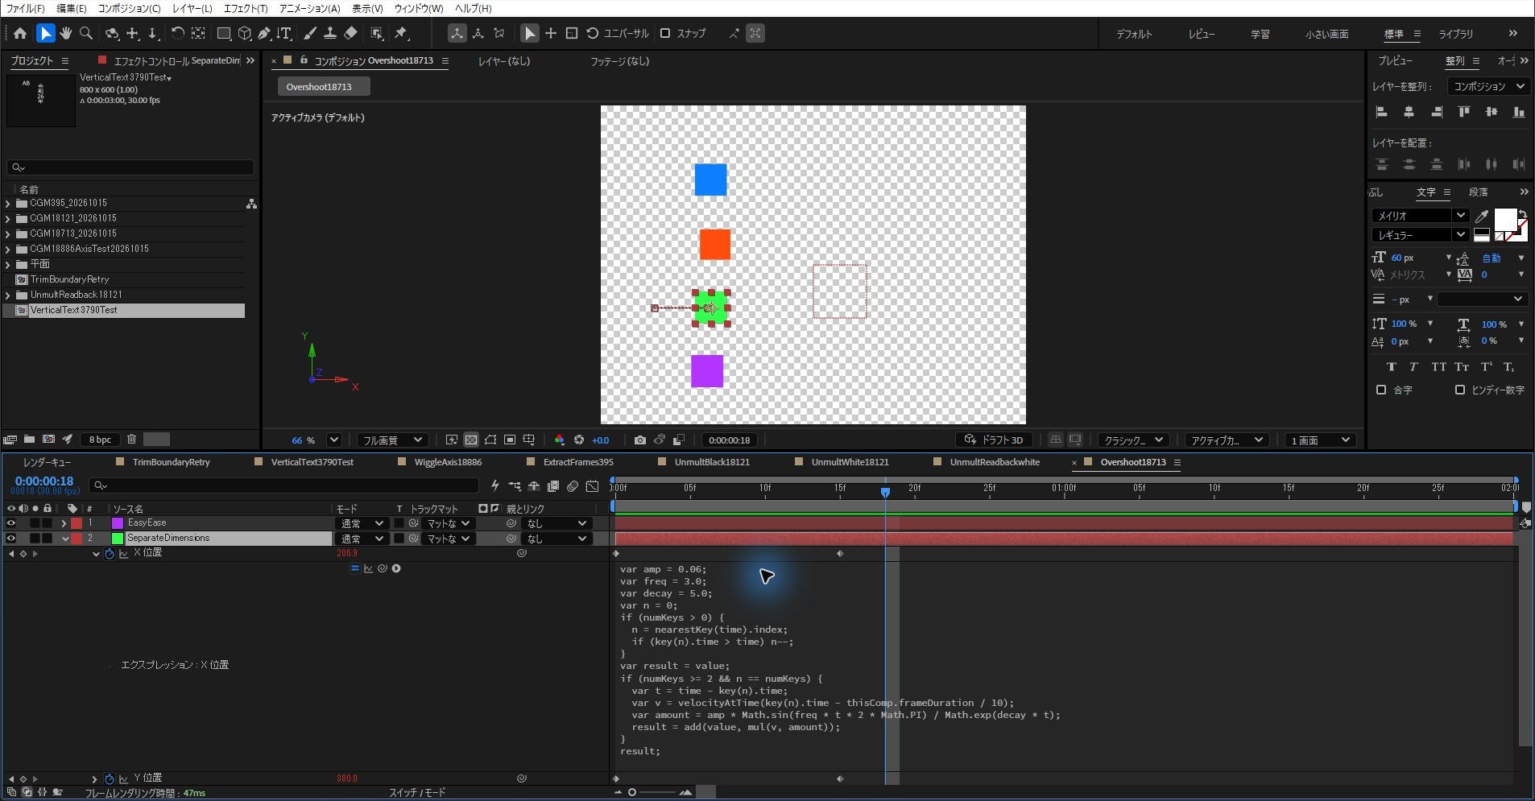Viewport: 1535px width, 801px height.
Task: Select the Rotation tool
Action: (177, 33)
